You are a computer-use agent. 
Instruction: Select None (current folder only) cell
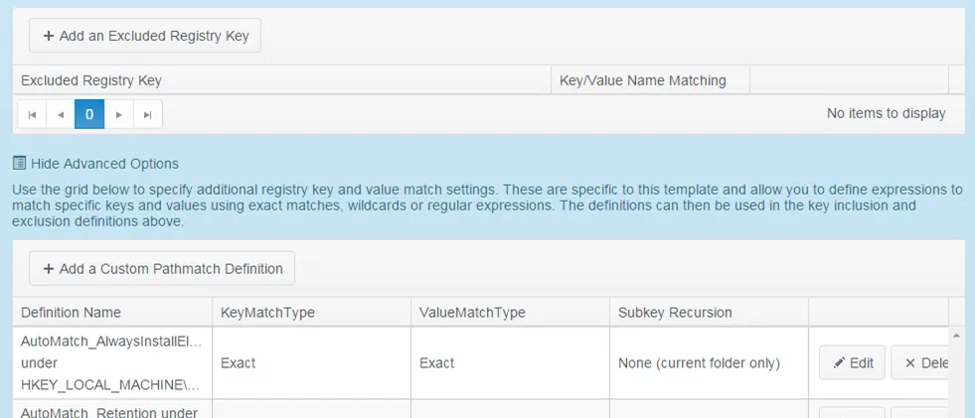tap(710, 362)
